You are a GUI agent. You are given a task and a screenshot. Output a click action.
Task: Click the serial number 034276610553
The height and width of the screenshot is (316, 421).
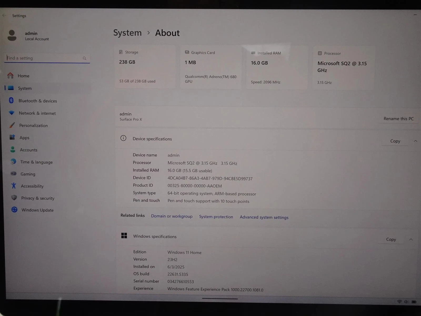[x=181, y=282]
